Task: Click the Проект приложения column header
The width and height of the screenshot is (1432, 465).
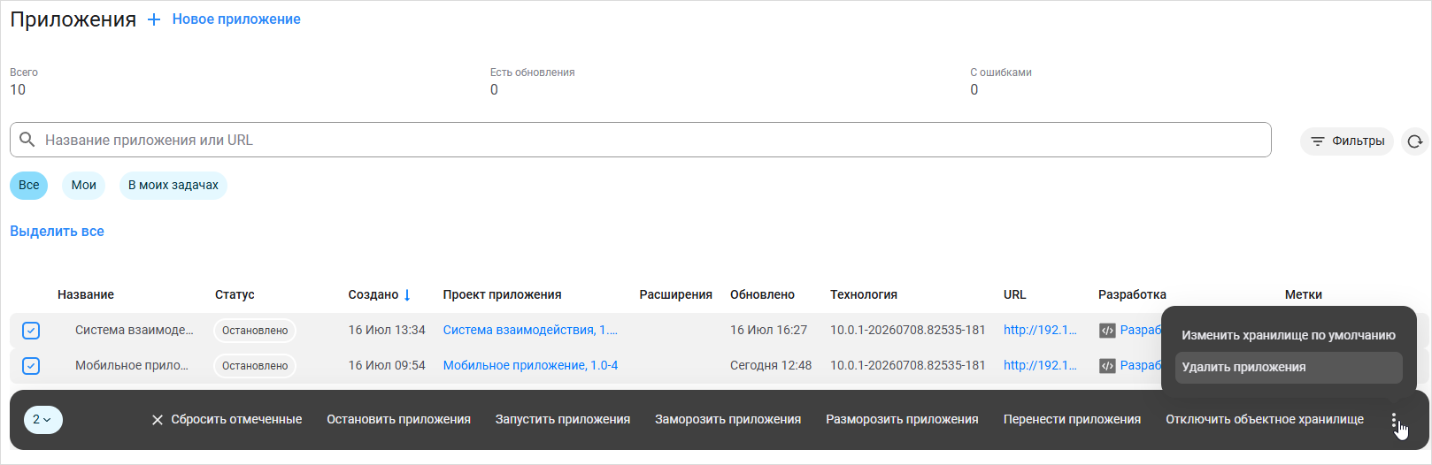Action: (503, 295)
